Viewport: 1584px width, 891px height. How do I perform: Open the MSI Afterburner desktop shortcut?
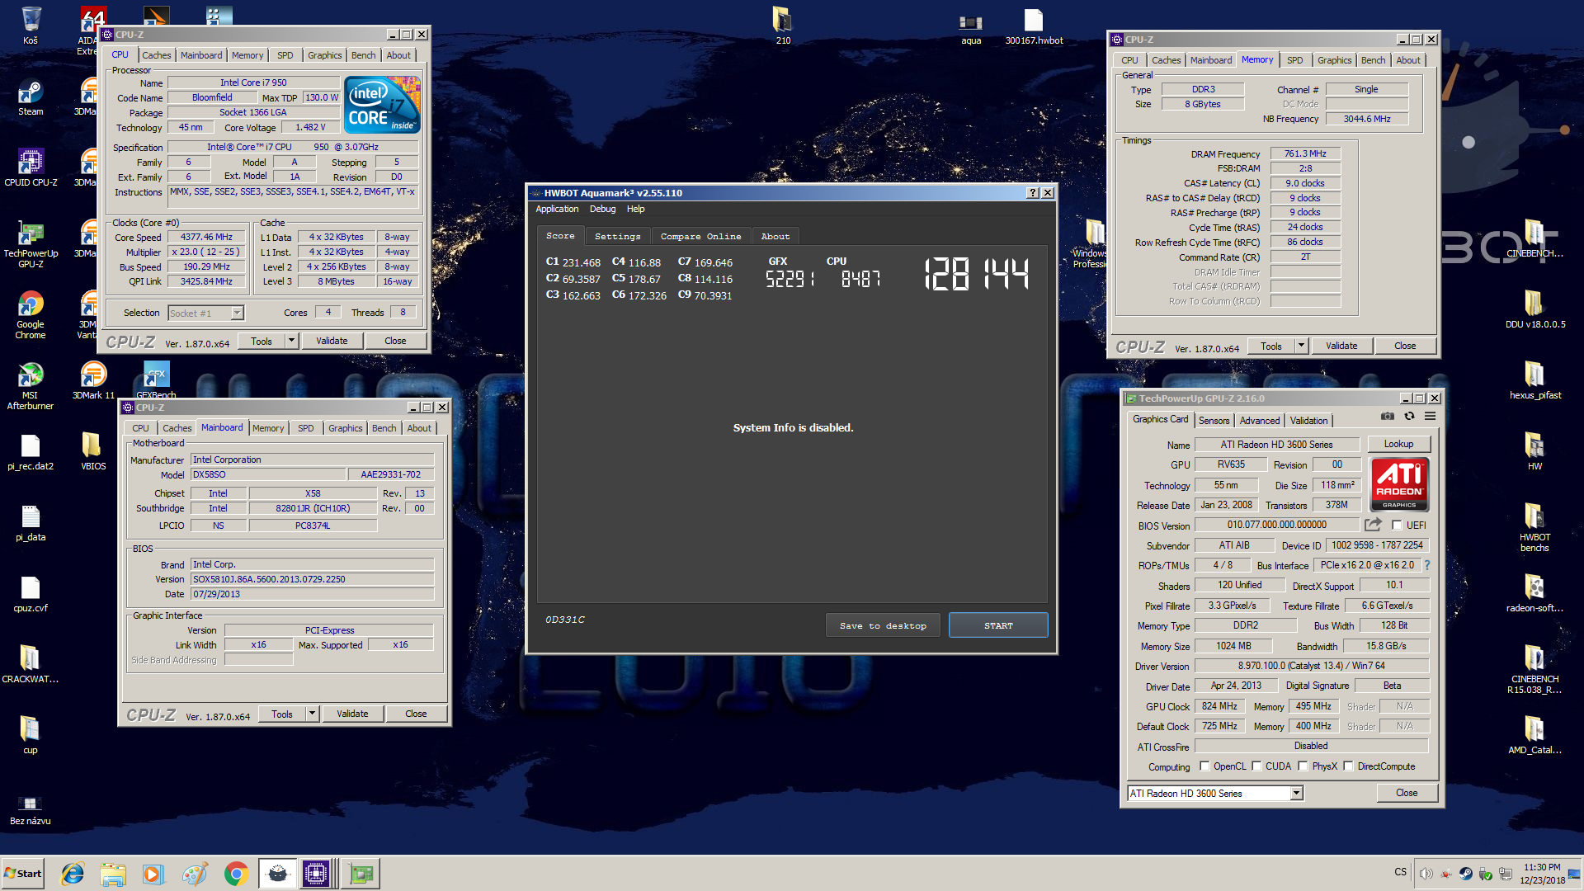tap(31, 386)
